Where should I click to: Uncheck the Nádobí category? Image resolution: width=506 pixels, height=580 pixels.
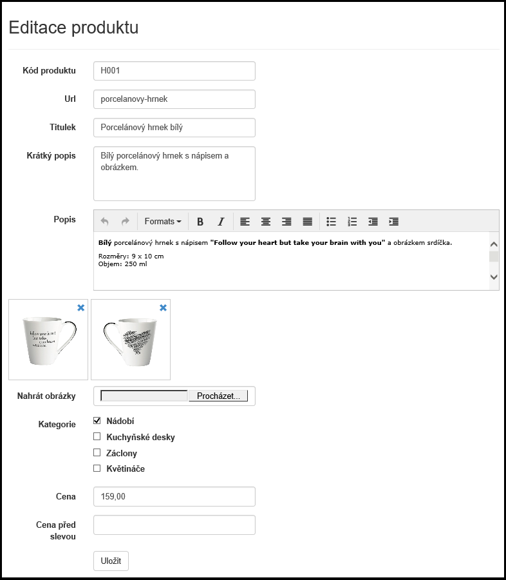tap(97, 421)
